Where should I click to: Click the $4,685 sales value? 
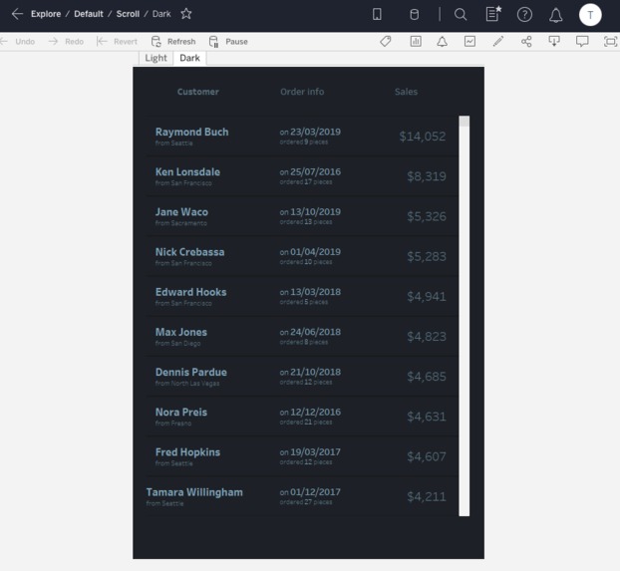click(427, 377)
